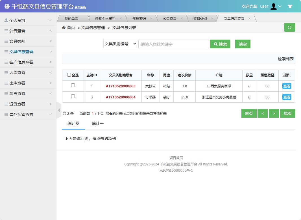Click the list icon beside 公告查看
301x220 pixels.
coord(6,31)
